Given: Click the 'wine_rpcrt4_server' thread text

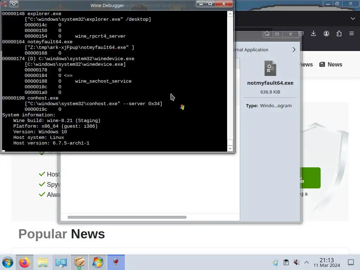Looking at the screenshot, I should click(100, 36).
